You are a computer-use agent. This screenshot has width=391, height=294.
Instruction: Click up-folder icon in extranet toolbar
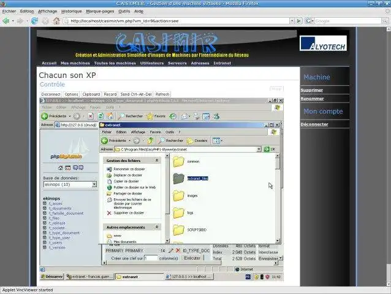150,141
